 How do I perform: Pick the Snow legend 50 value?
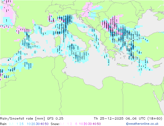[x=99, y=124]
